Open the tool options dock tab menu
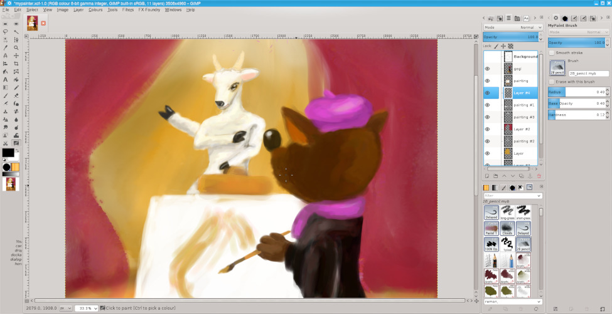The height and width of the screenshot is (314, 612). coord(608,18)
